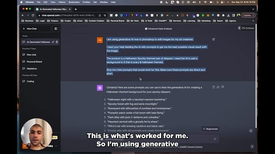Open the volume control in menu bar

pos(194,2)
